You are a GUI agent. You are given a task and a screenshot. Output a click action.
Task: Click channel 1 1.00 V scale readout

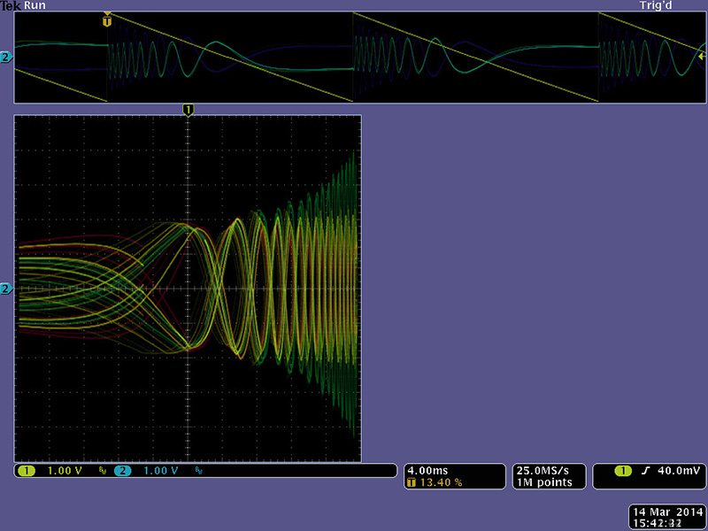pos(65,471)
